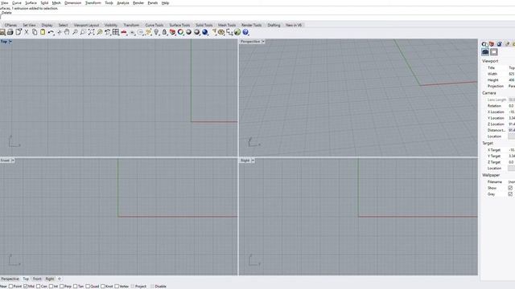Click the color wheel Object Properties icon
This screenshot has width=515, height=289.
pyautogui.click(x=180, y=32)
